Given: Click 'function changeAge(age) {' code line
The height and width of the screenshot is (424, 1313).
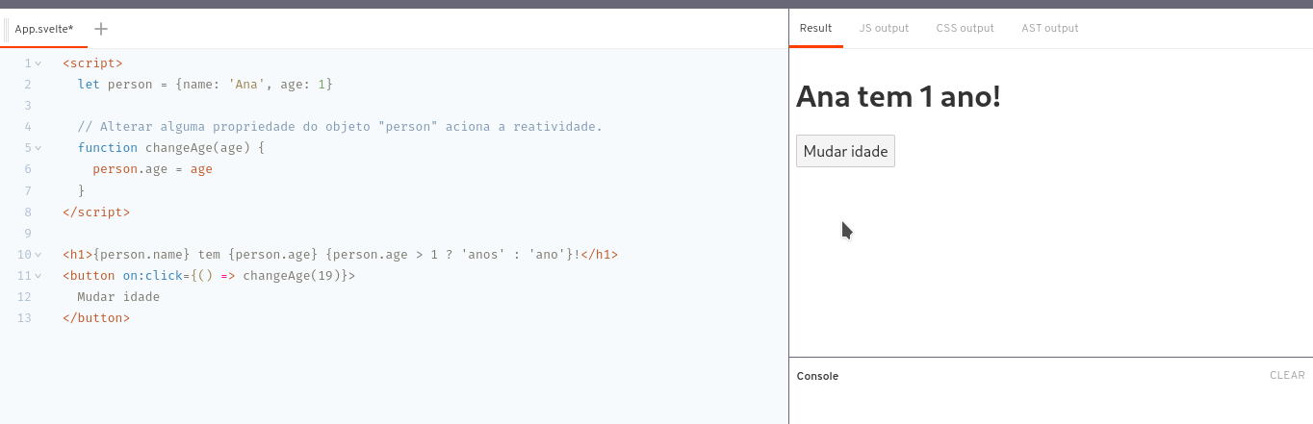Looking at the screenshot, I should point(170,148).
